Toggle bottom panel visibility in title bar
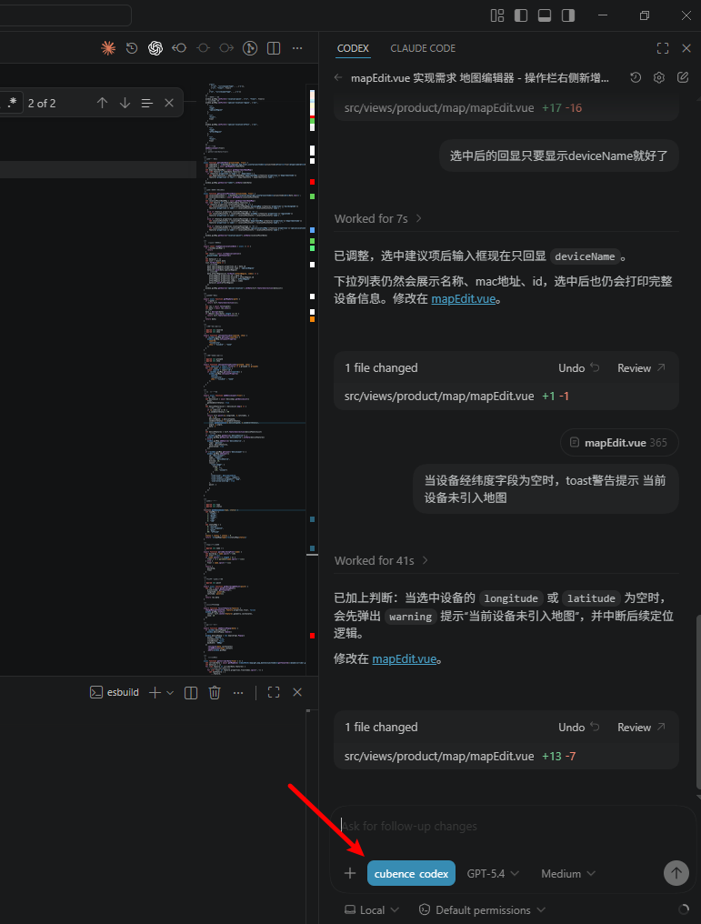 (x=545, y=15)
